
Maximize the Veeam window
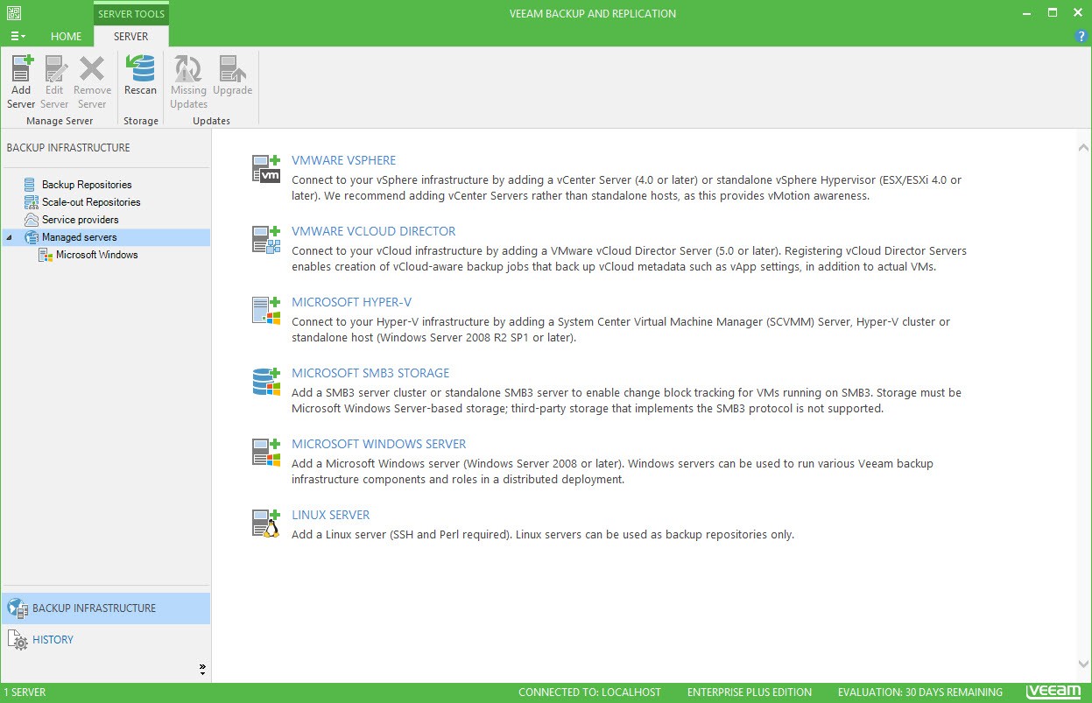1053,13
